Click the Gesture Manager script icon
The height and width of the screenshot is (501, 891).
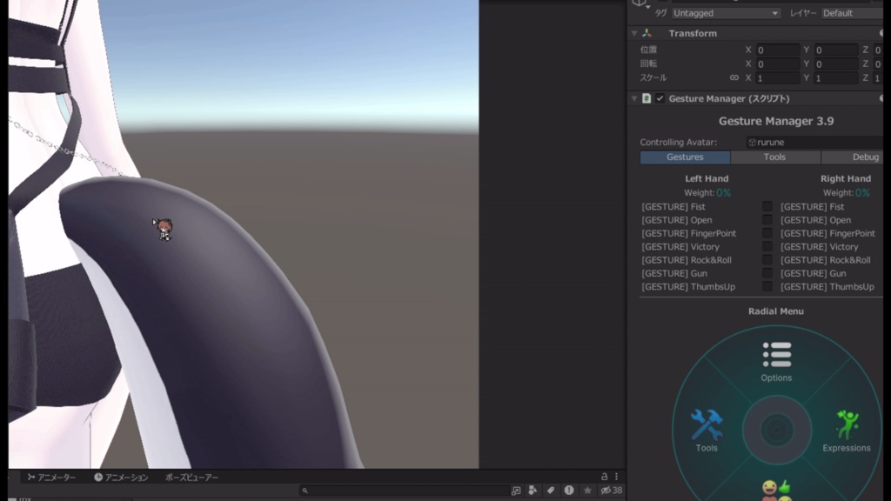tap(646, 98)
